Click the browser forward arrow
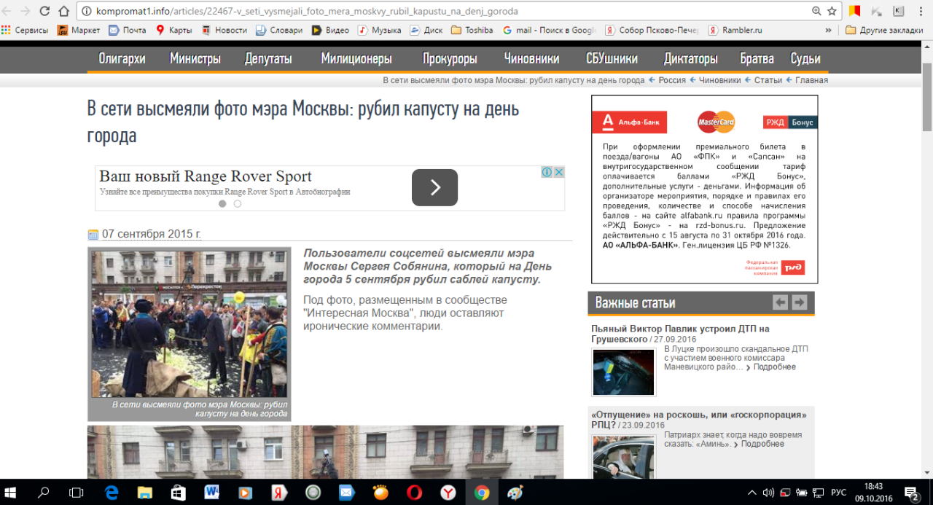Image resolution: width=933 pixels, height=505 pixels. tap(26, 11)
